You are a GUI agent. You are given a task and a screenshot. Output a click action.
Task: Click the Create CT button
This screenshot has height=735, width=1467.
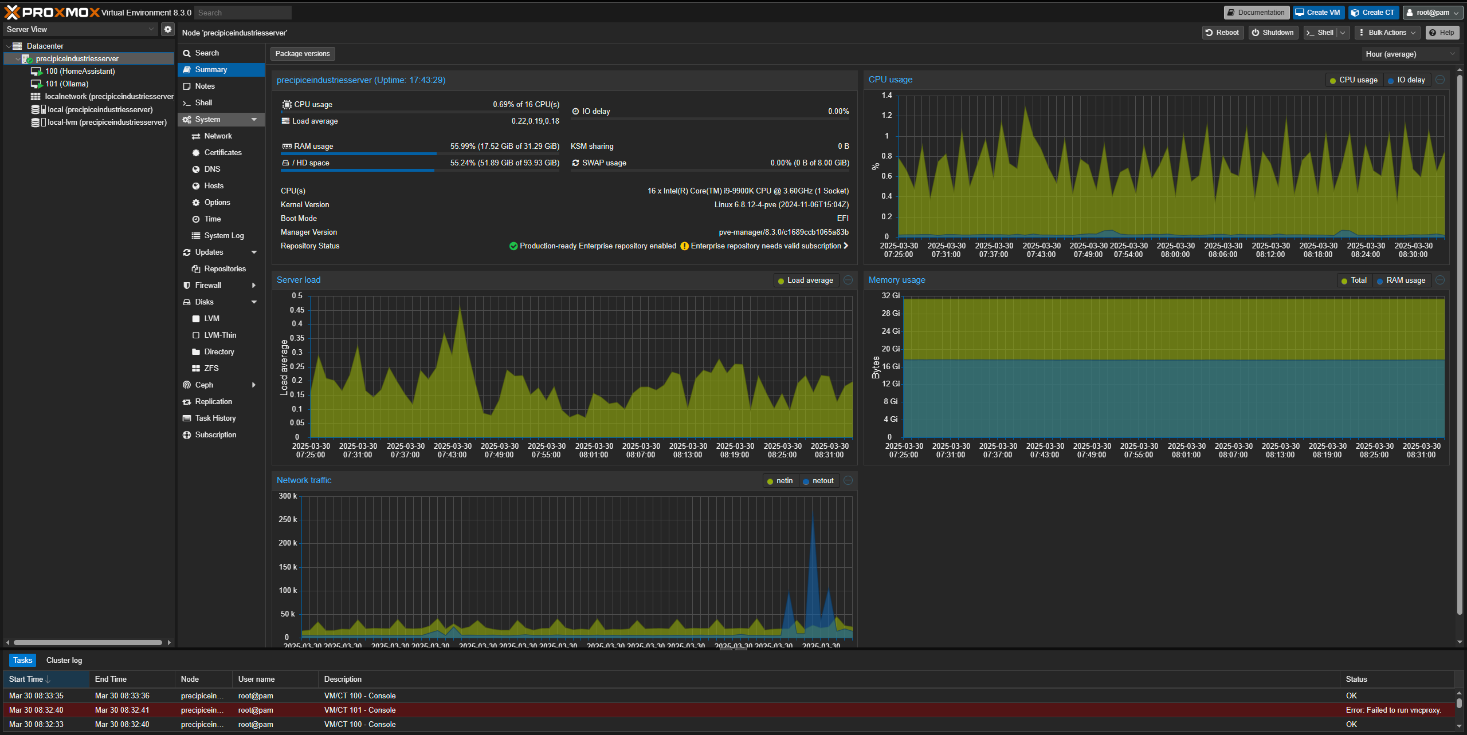1373,13
